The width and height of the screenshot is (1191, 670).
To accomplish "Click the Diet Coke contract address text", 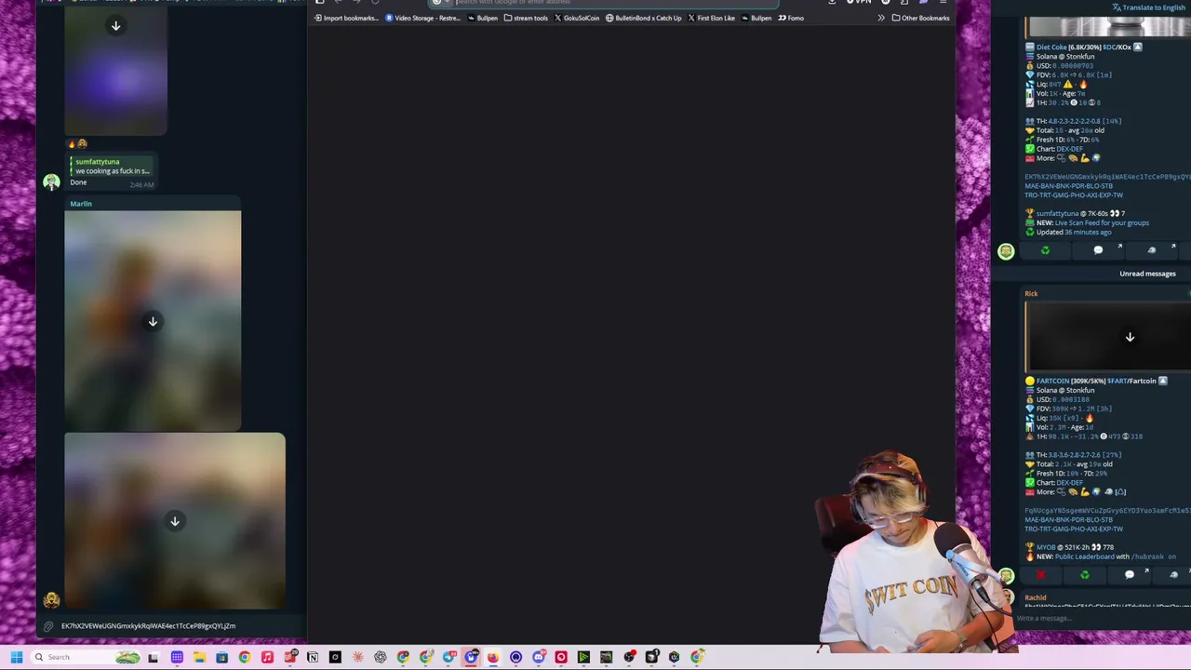I will 1107,177.
